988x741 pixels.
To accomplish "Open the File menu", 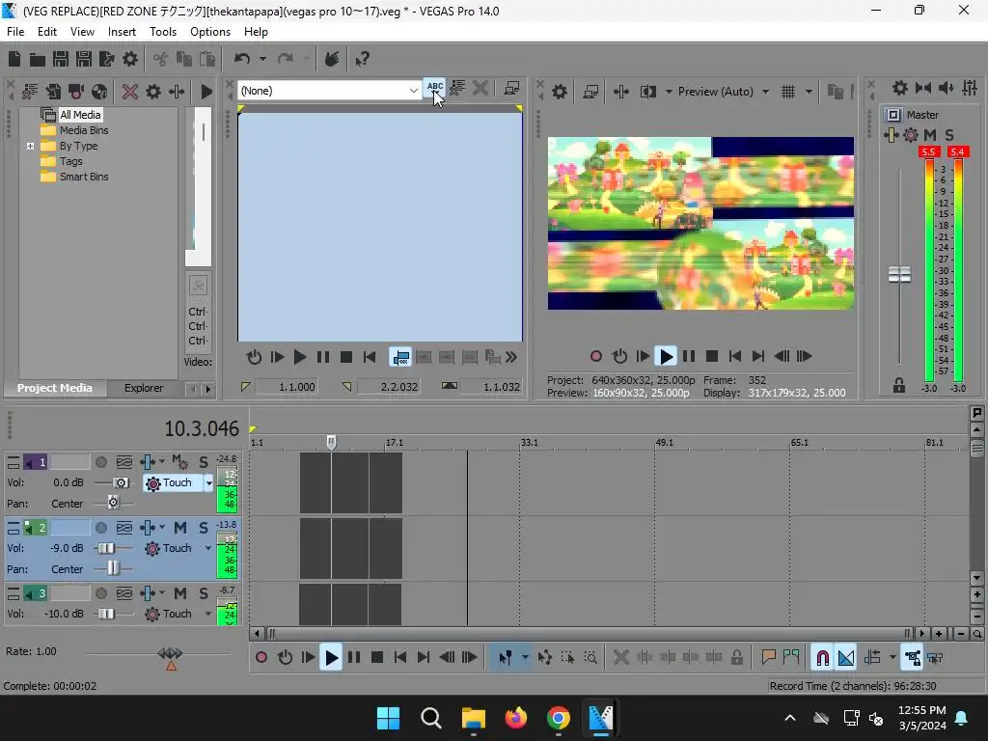I will [15, 32].
